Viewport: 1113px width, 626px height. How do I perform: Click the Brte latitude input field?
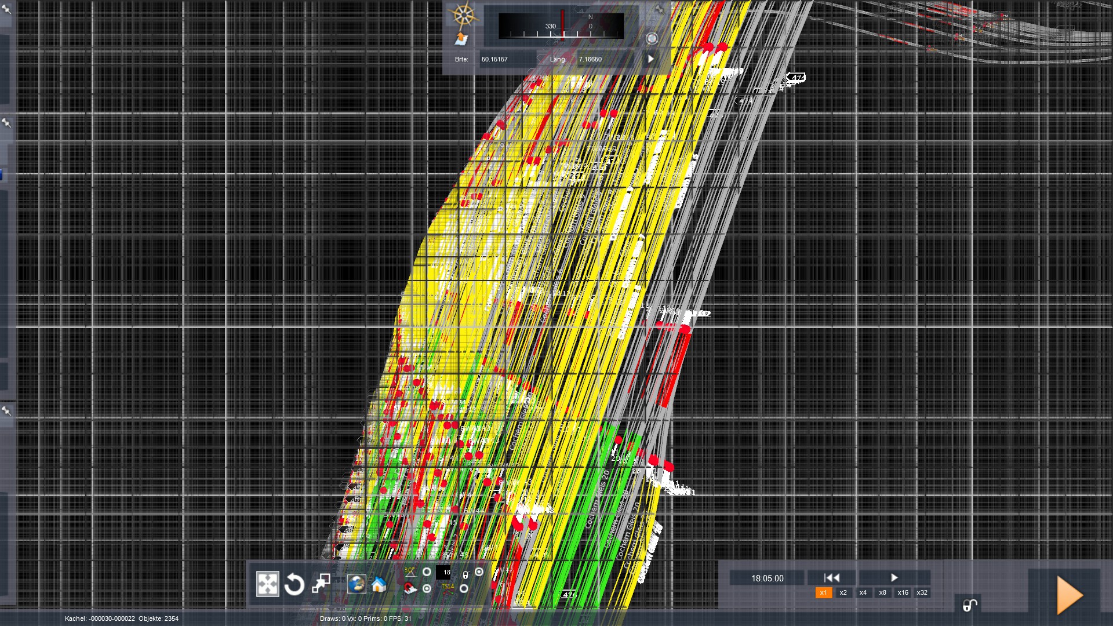[x=505, y=59]
